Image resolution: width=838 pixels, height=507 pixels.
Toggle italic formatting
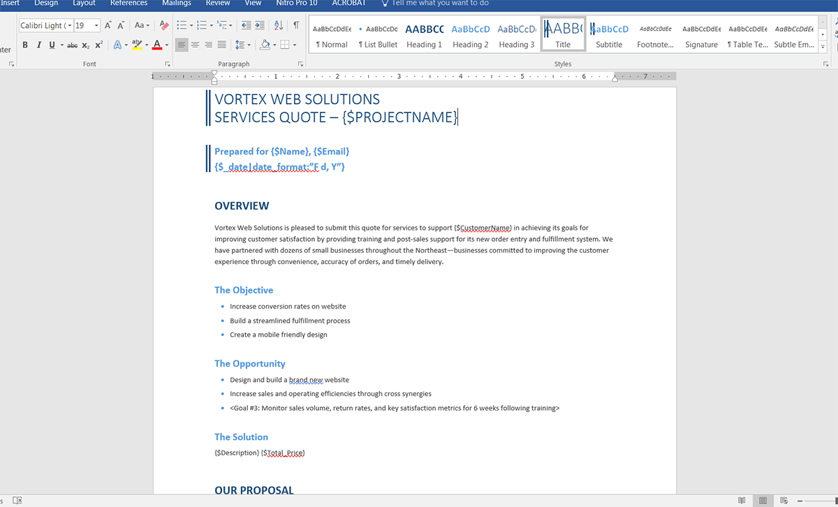tap(38, 45)
